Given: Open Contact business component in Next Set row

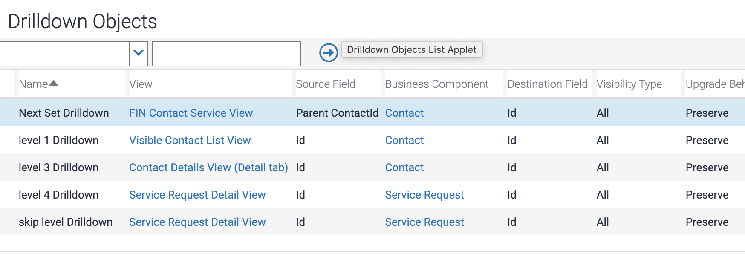Looking at the screenshot, I should 404,113.
